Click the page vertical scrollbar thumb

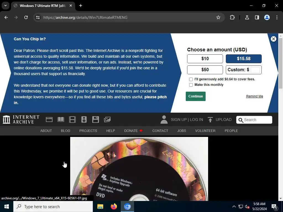[x=281, y=63]
